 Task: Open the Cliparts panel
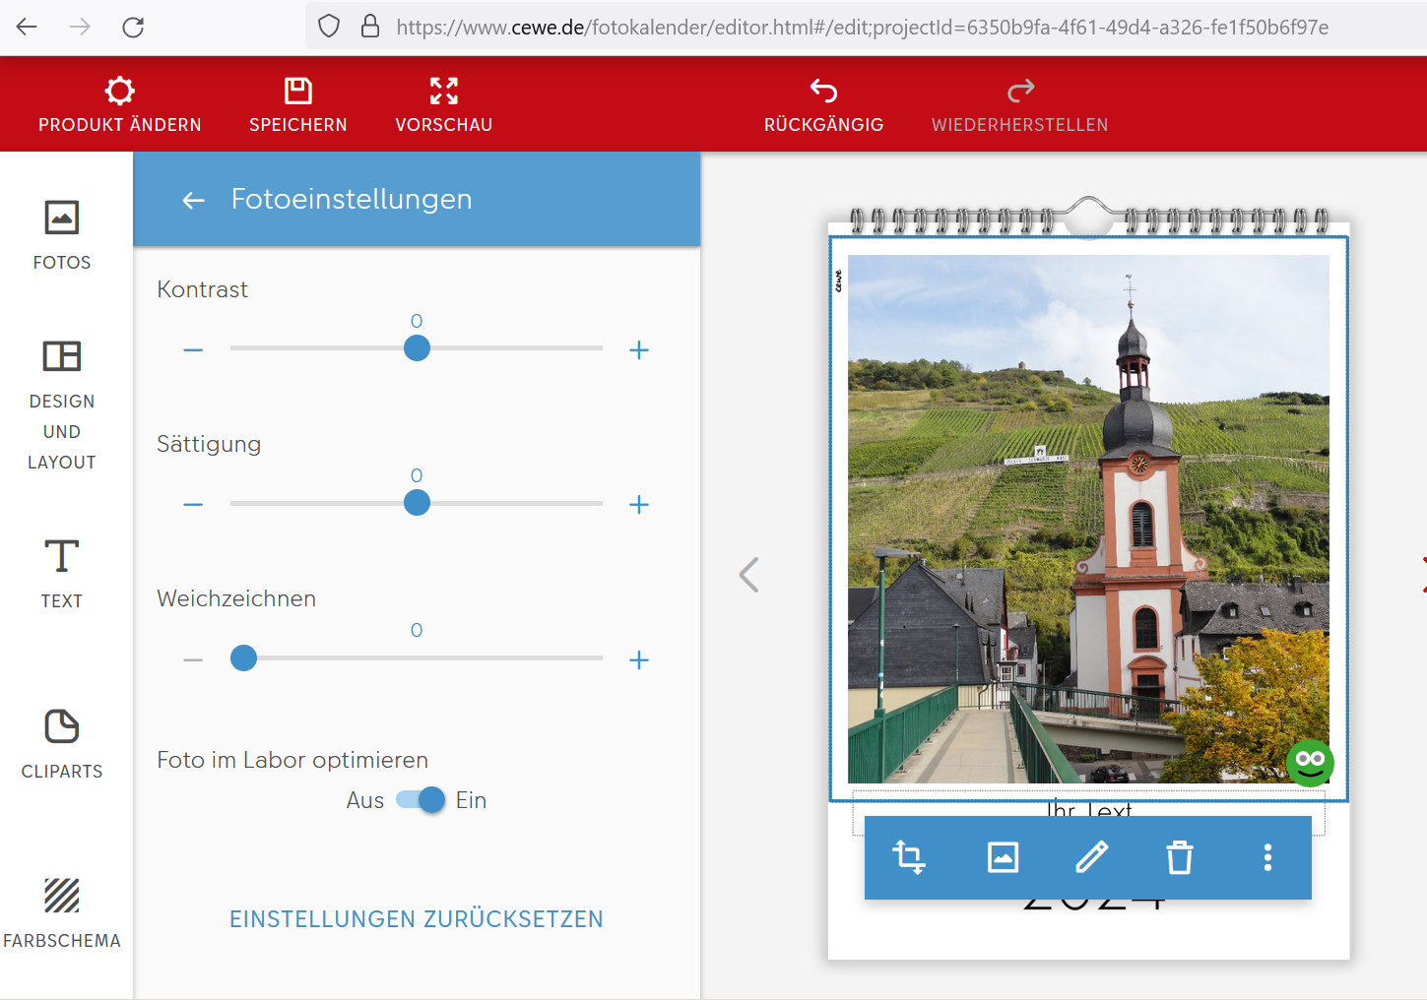click(x=62, y=744)
